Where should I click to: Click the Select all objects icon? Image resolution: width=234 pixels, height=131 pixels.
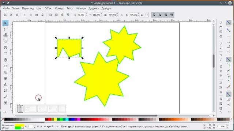pos(5,15)
